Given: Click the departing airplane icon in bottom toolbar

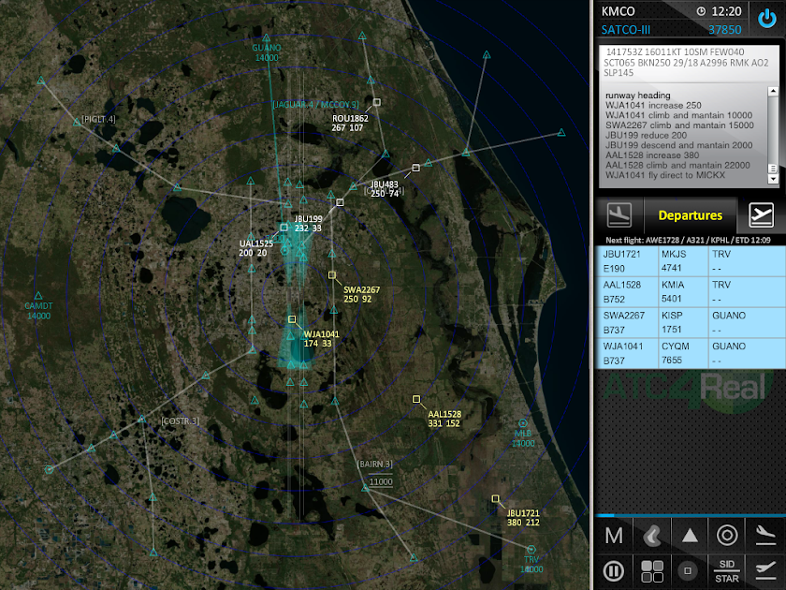Looking at the screenshot, I should pyautogui.click(x=765, y=569).
